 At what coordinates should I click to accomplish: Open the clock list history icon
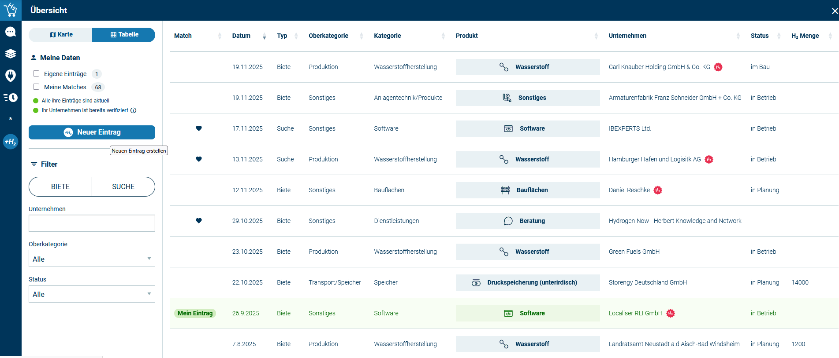pyautogui.click(x=11, y=98)
